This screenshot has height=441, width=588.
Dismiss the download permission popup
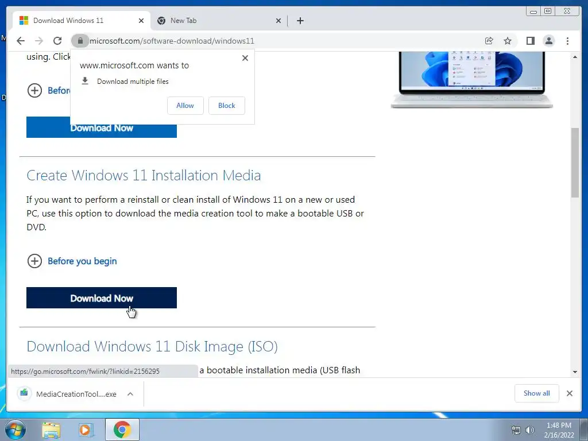tap(245, 58)
